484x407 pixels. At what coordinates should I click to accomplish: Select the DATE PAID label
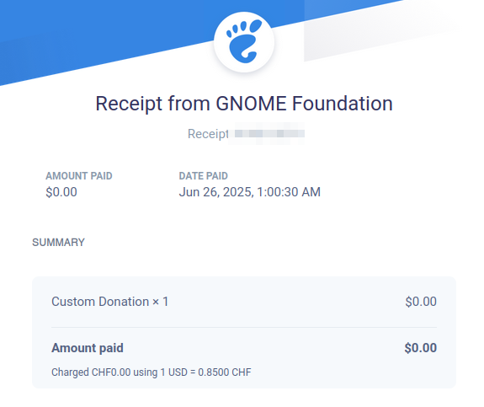click(203, 176)
